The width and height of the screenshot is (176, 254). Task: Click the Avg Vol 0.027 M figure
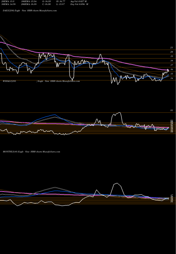click(x=78, y=1)
